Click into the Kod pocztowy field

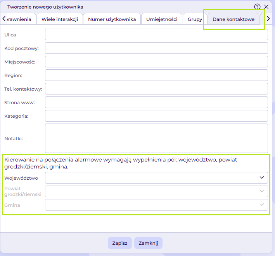(x=156, y=48)
